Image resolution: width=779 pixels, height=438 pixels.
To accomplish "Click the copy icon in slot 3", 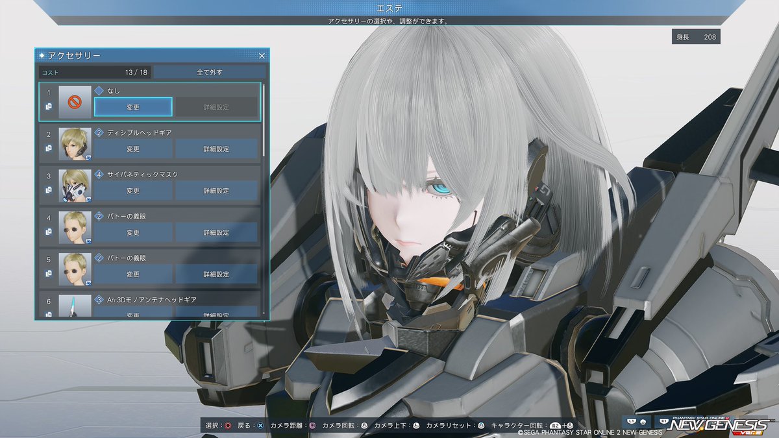I will coord(49,190).
